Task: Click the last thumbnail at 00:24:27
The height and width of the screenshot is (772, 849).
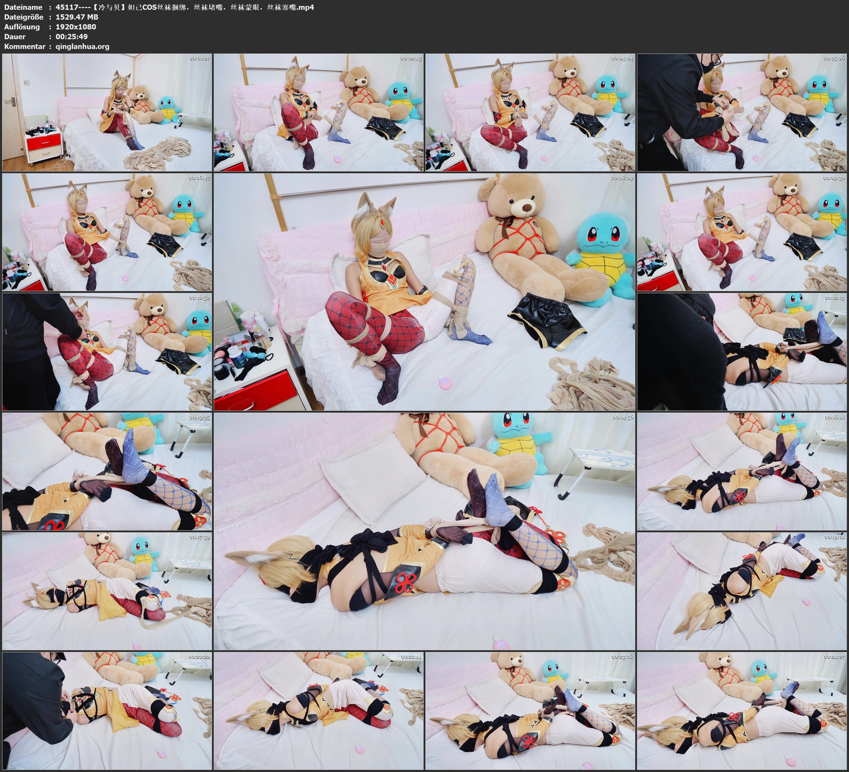Action: (742, 711)
